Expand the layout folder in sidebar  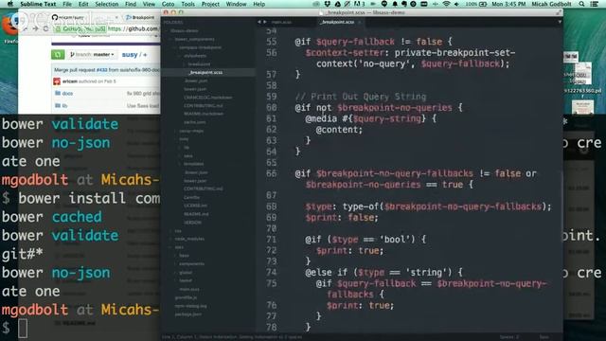point(186,280)
